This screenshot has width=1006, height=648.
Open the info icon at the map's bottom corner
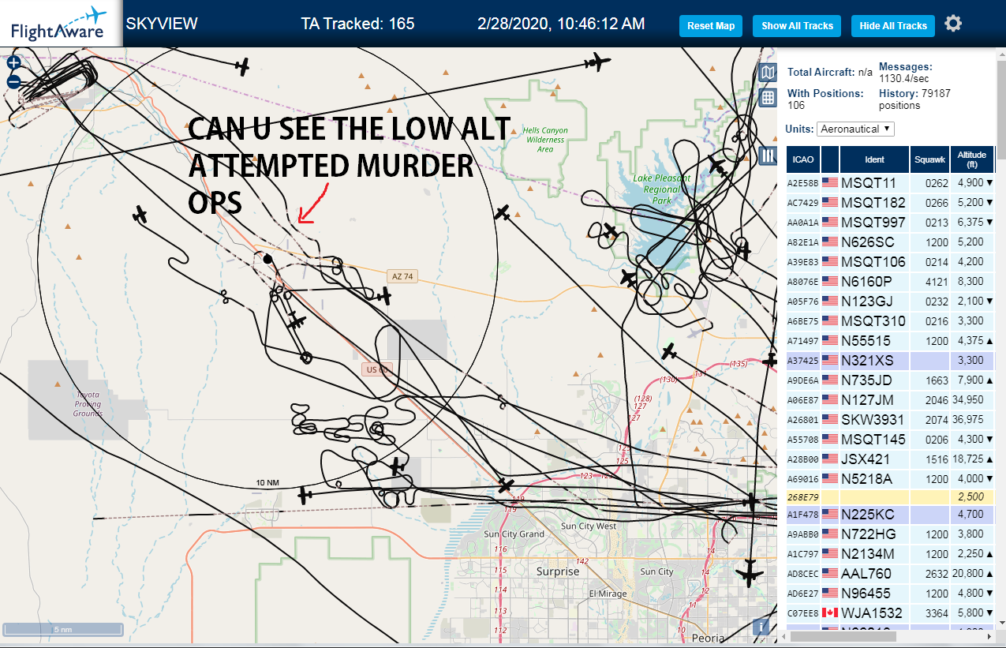pyautogui.click(x=761, y=627)
